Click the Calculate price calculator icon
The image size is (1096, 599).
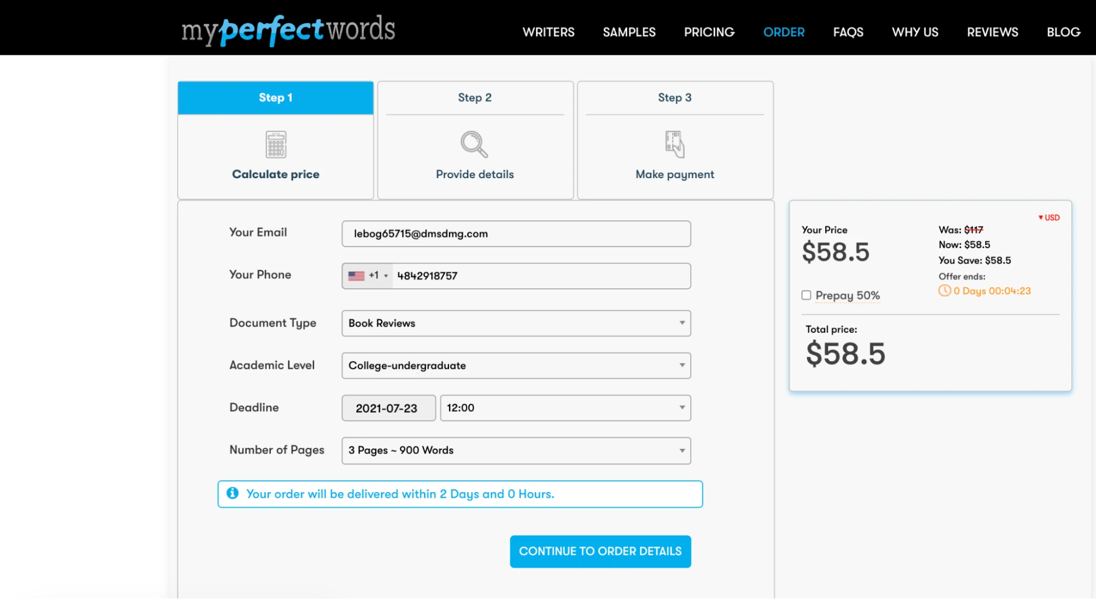click(x=275, y=144)
